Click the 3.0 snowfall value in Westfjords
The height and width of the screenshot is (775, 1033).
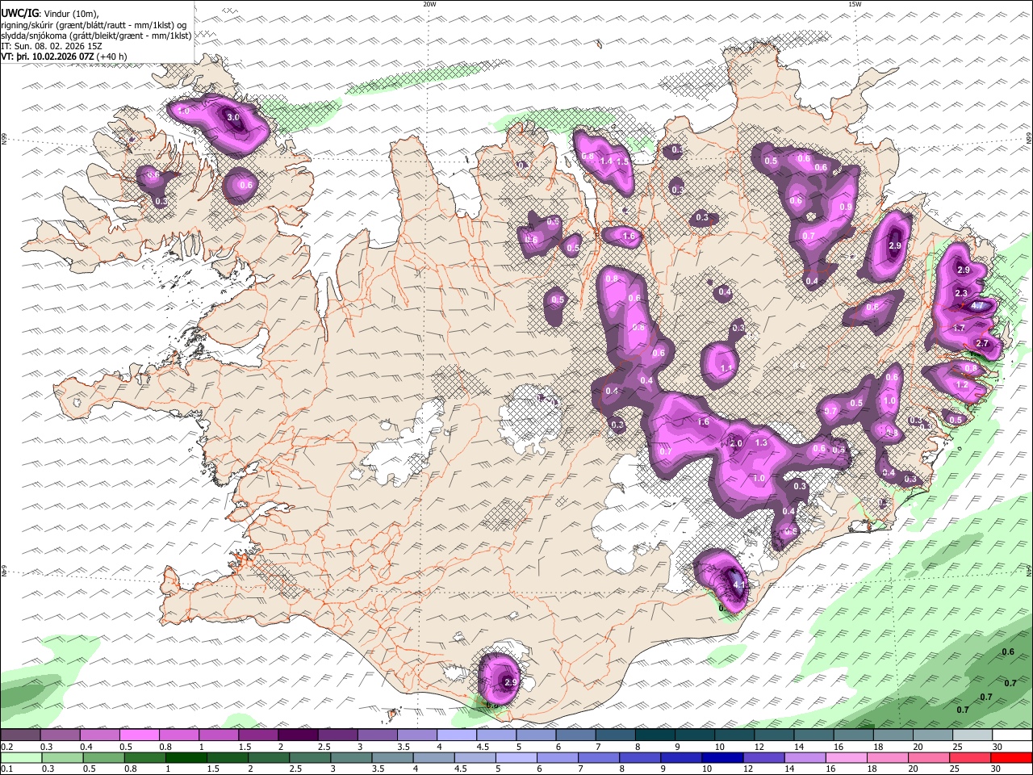[x=233, y=118]
